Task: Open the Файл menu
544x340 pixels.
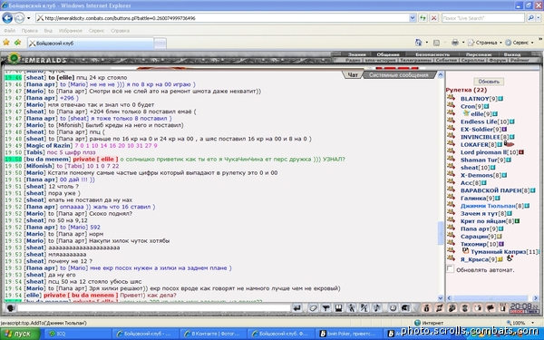Action: coord(9,31)
